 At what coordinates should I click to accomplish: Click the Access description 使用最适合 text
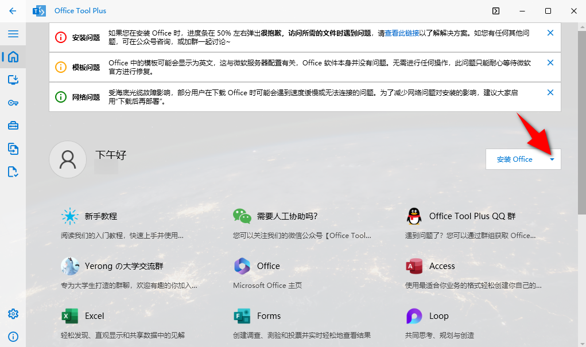[x=473, y=286]
